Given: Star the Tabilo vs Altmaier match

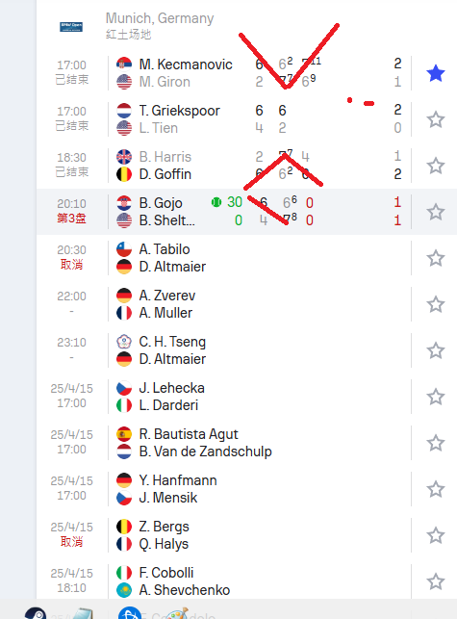Looking at the screenshot, I should coord(436,258).
